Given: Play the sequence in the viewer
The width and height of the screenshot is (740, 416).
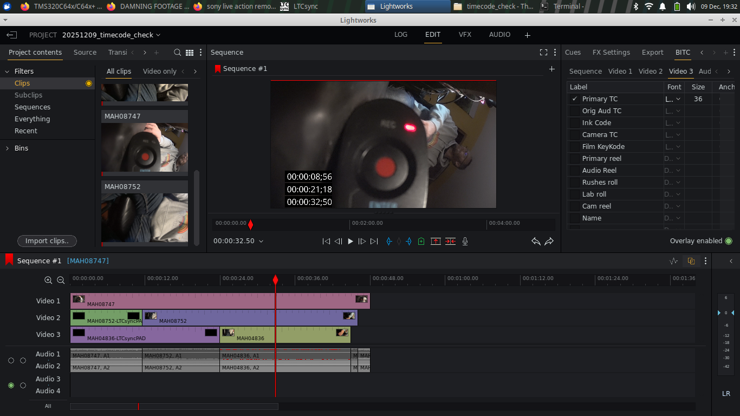Looking at the screenshot, I should pos(350,241).
